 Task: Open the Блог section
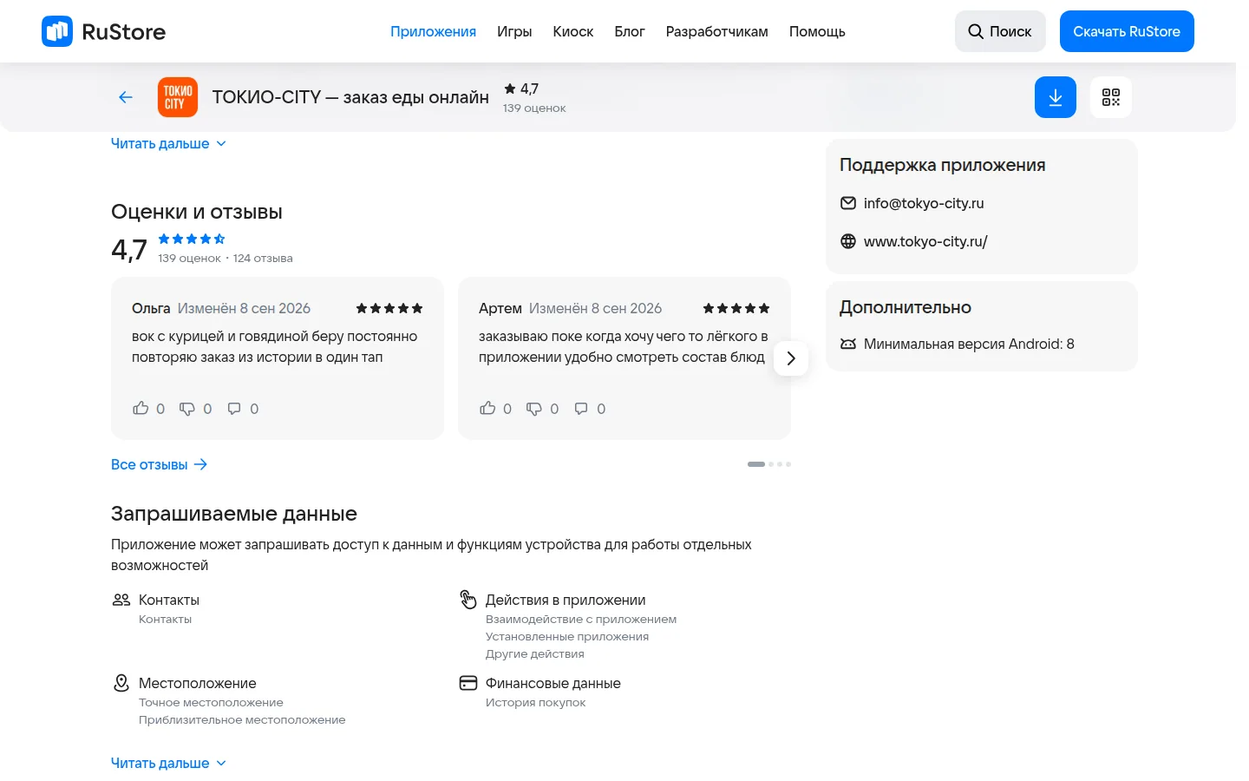[x=630, y=31]
